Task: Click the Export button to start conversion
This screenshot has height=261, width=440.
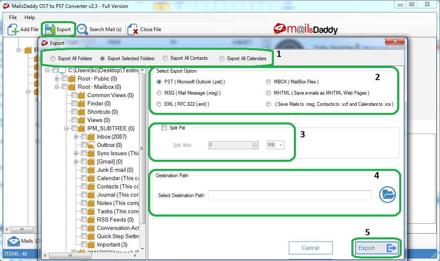Action: point(377,248)
